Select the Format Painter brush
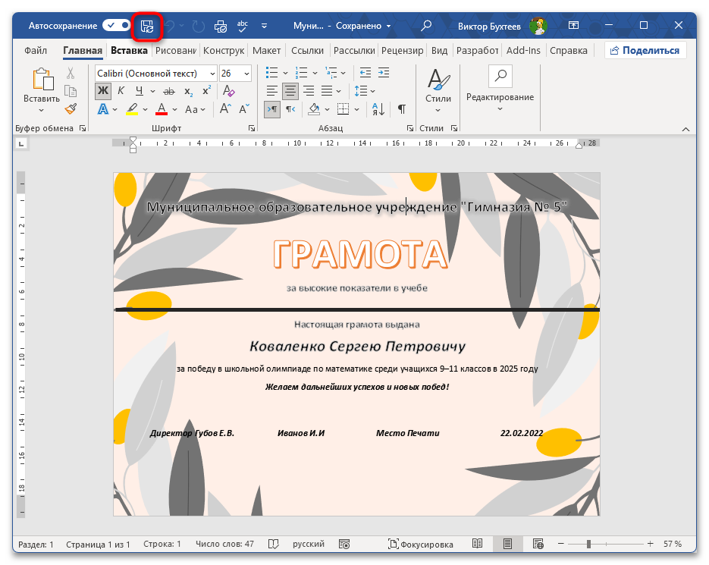The width and height of the screenshot is (709, 565). 71,109
